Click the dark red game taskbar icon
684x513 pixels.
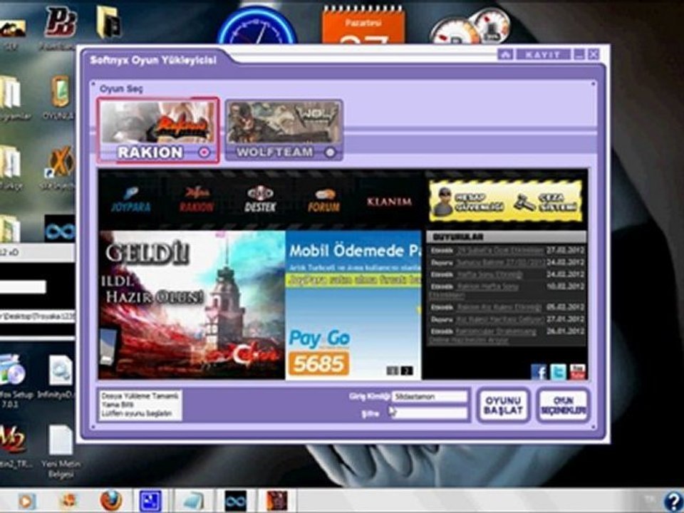click(276, 501)
